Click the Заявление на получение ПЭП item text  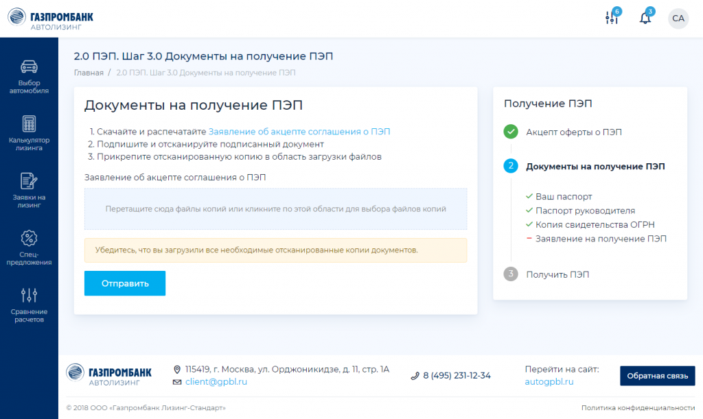point(601,239)
